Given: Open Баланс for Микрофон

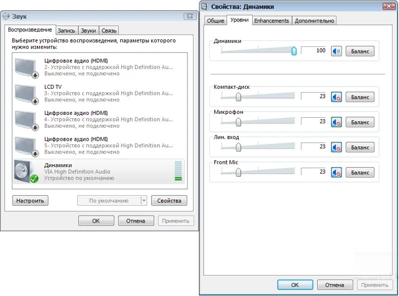Looking at the screenshot, I should 360,122.
